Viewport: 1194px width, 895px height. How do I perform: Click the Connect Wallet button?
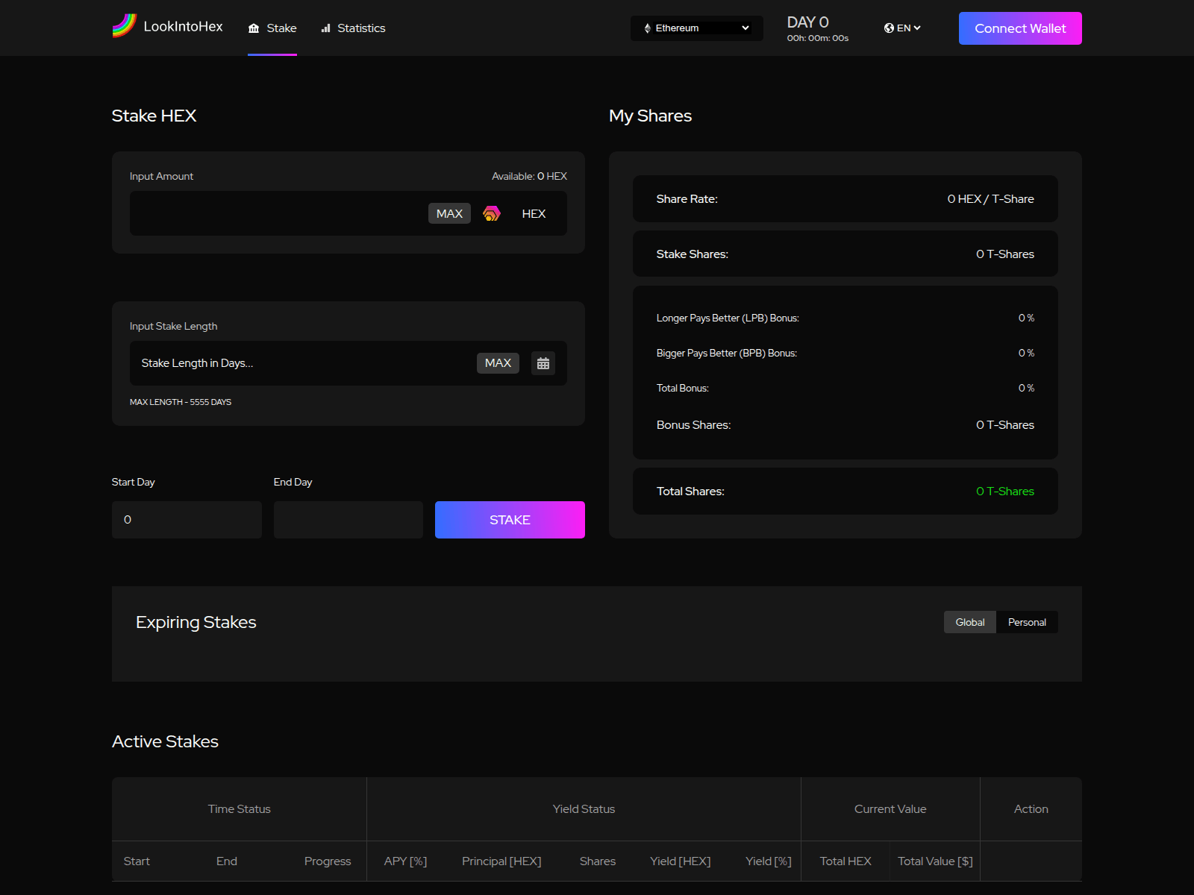1020,28
